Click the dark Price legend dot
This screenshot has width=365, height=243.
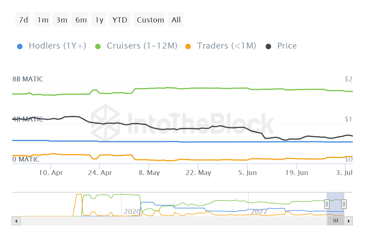tap(269, 46)
